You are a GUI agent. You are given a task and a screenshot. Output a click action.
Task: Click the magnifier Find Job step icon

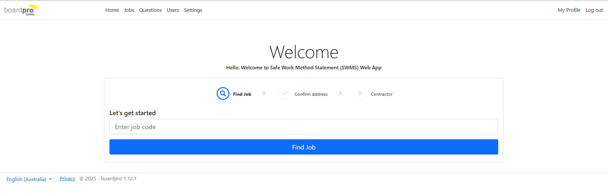tap(223, 94)
